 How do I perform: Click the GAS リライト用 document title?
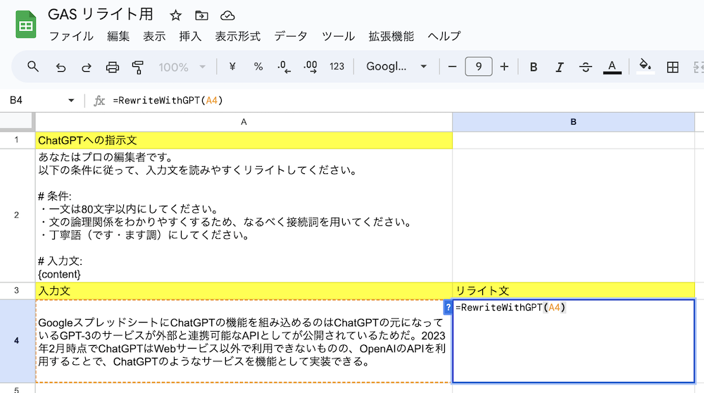pyautogui.click(x=101, y=15)
